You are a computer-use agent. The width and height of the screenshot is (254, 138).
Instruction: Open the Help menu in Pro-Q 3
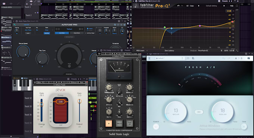click(x=232, y=6)
